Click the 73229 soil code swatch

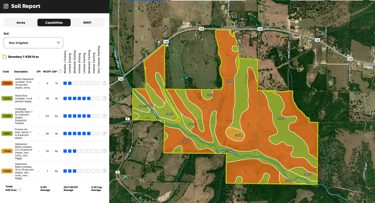coord(7,171)
